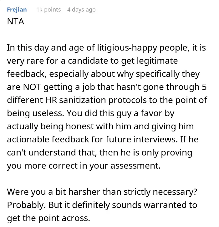This screenshot has height=227, width=219.
Task: Click the capitalized word NOT
Action: 32,87
